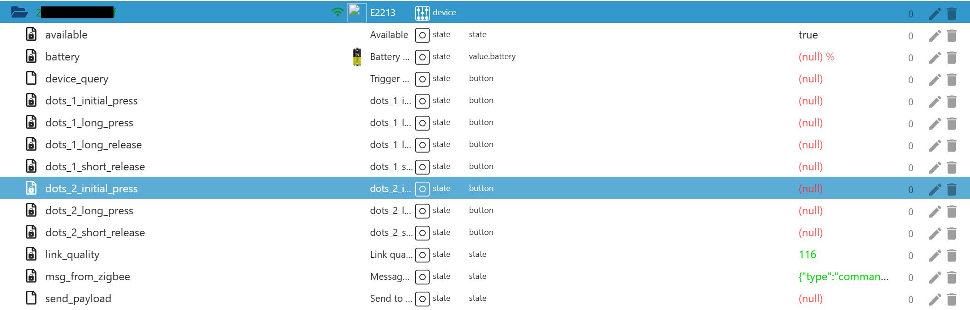Collapse the open device folder icon
Viewport: 970px width, 310px height.
click(19, 12)
